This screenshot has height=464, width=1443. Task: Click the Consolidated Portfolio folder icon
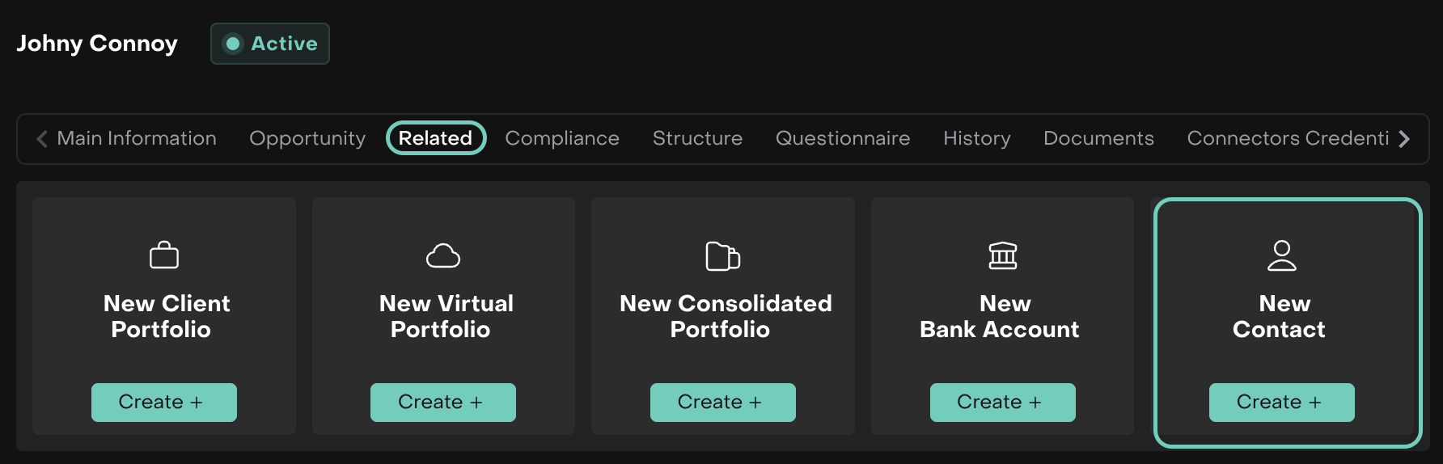pos(722,255)
